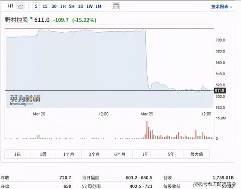Select the 5 minute interval

pyautogui.click(x=36, y=6)
